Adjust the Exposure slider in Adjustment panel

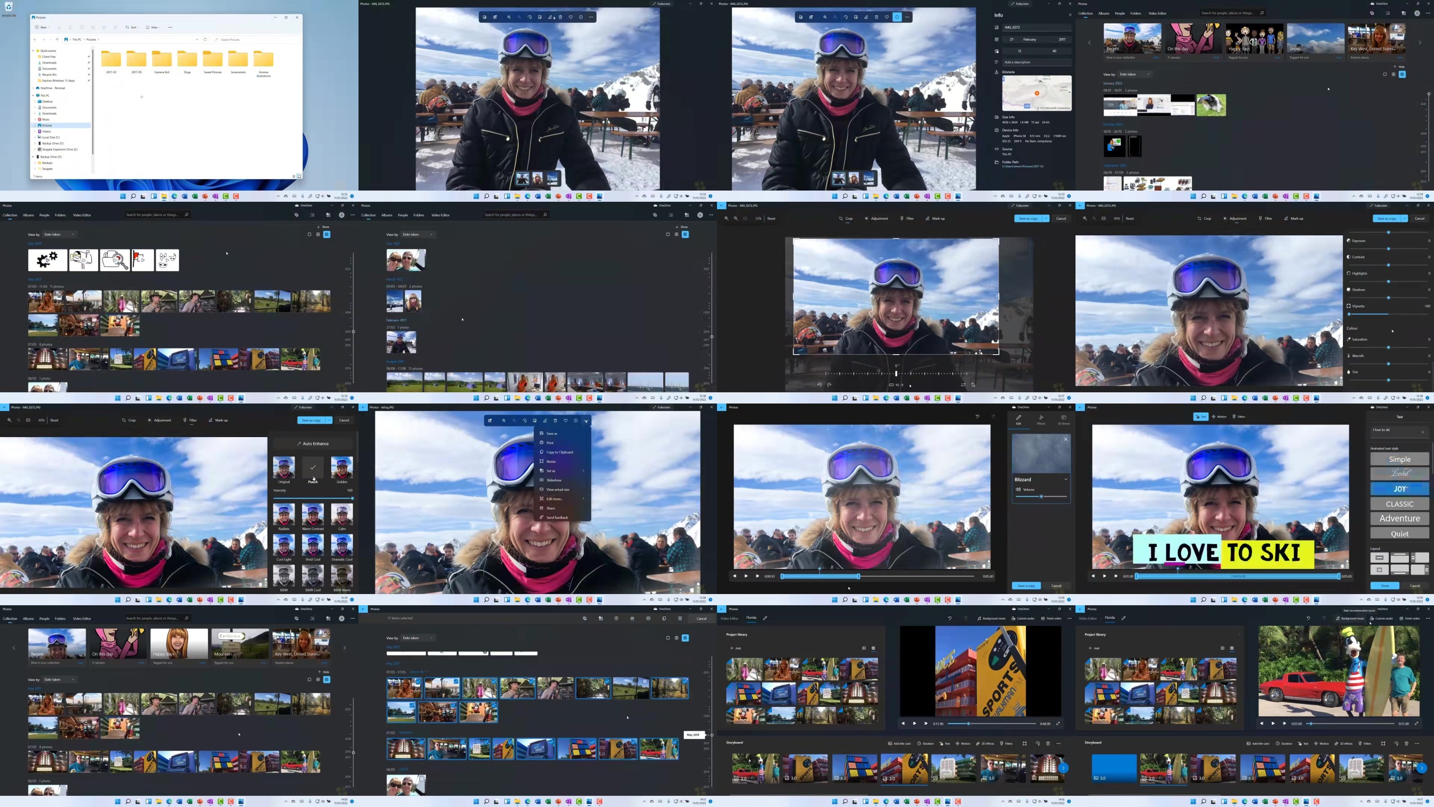[1388, 248]
